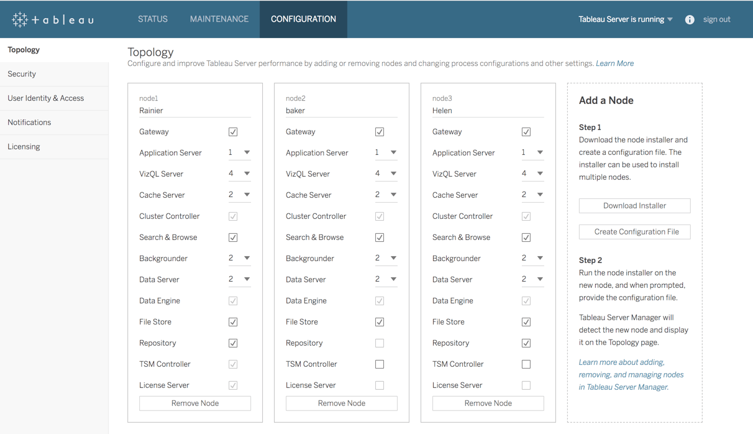Open Backgrounder dropdown on node2
This screenshot has width=753, height=434.
pyautogui.click(x=386, y=259)
